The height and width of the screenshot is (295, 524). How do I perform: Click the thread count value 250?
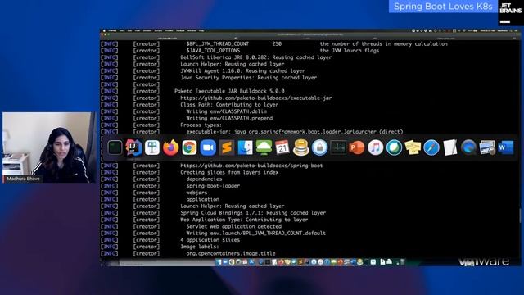click(277, 43)
